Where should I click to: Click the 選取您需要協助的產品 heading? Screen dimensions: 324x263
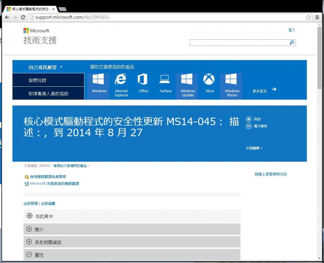(x=112, y=67)
